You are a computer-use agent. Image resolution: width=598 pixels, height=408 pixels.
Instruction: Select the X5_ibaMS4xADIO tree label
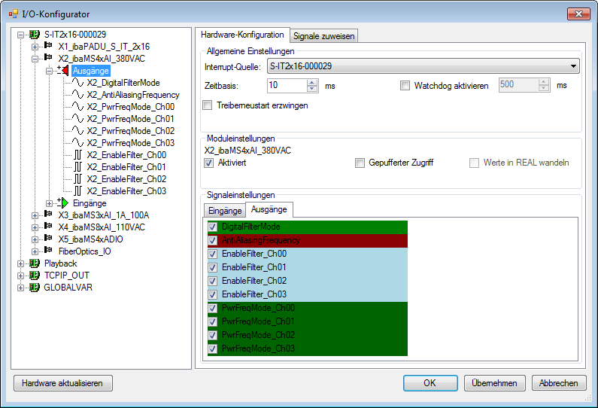click(x=90, y=239)
